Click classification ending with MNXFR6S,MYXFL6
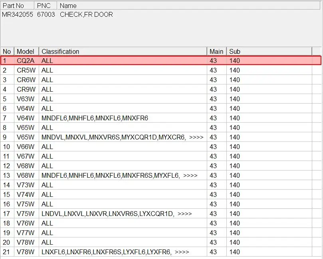 pyautogui.click(x=119, y=175)
